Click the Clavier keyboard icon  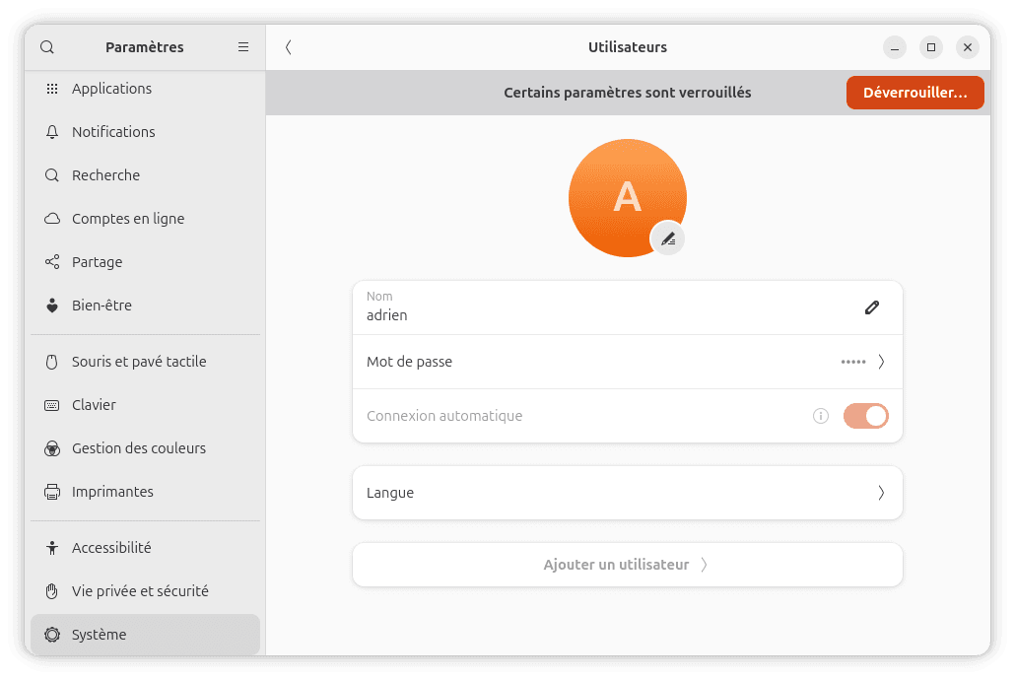click(x=52, y=405)
